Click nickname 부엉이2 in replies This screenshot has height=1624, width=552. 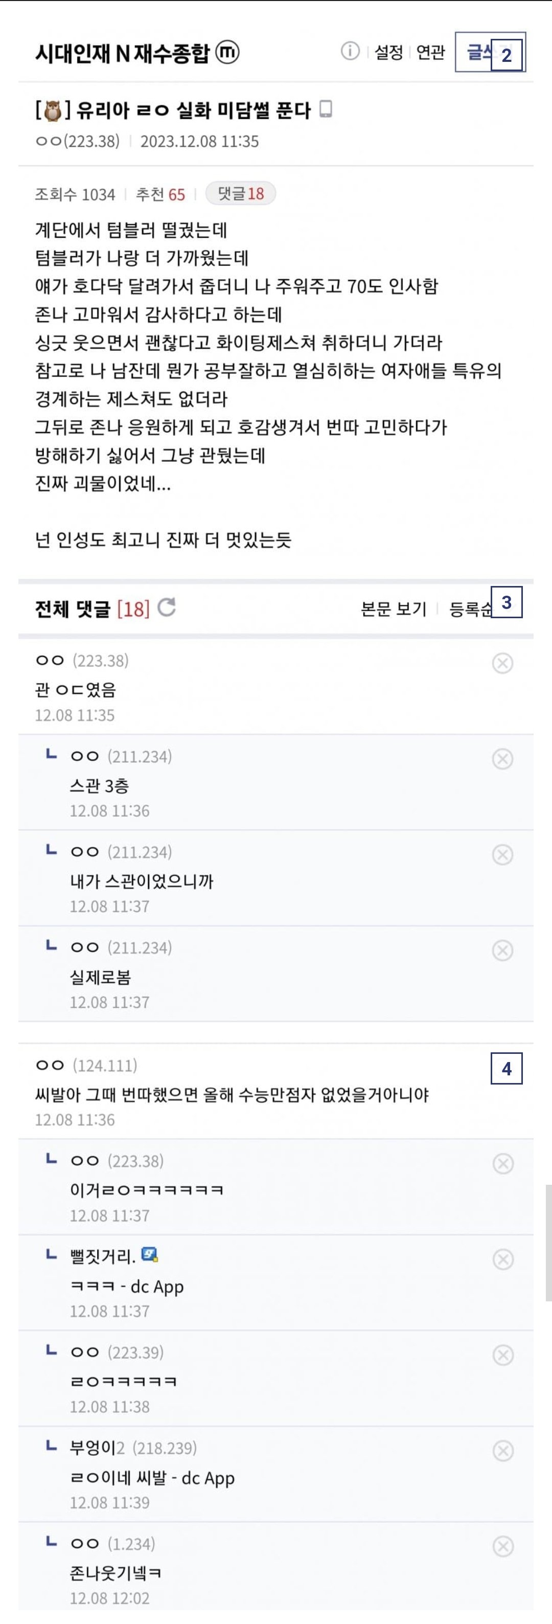pyautogui.click(x=97, y=1448)
